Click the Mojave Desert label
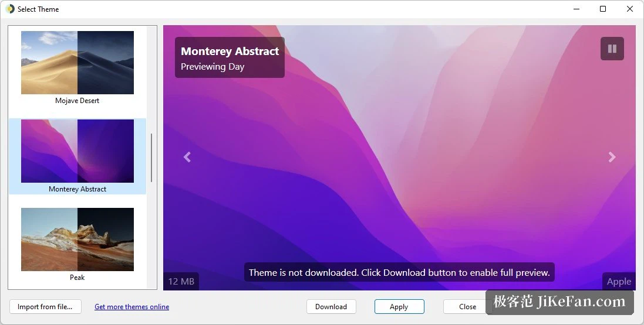644x325 pixels. (x=77, y=101)
